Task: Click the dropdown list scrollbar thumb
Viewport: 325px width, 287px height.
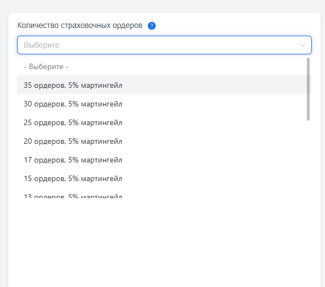Action: pos(308,89)
